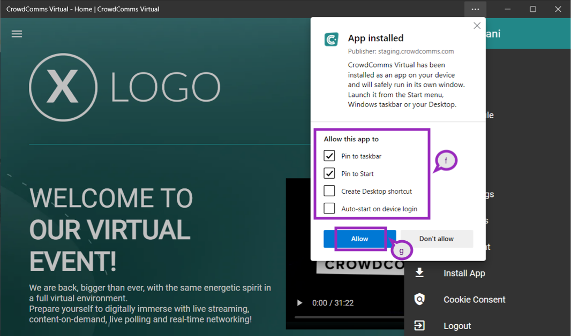Click the X LOGO event image

click(x=125, y=86)
